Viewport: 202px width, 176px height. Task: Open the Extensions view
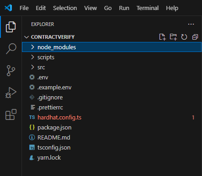point(11,114)
